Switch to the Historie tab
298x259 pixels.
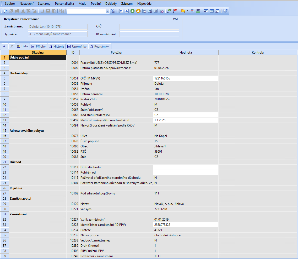[57, 46]
